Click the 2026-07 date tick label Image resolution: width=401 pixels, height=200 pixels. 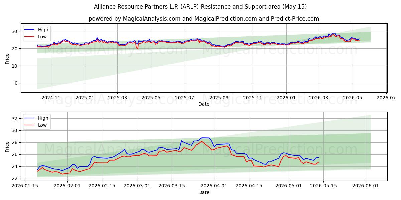386,98
